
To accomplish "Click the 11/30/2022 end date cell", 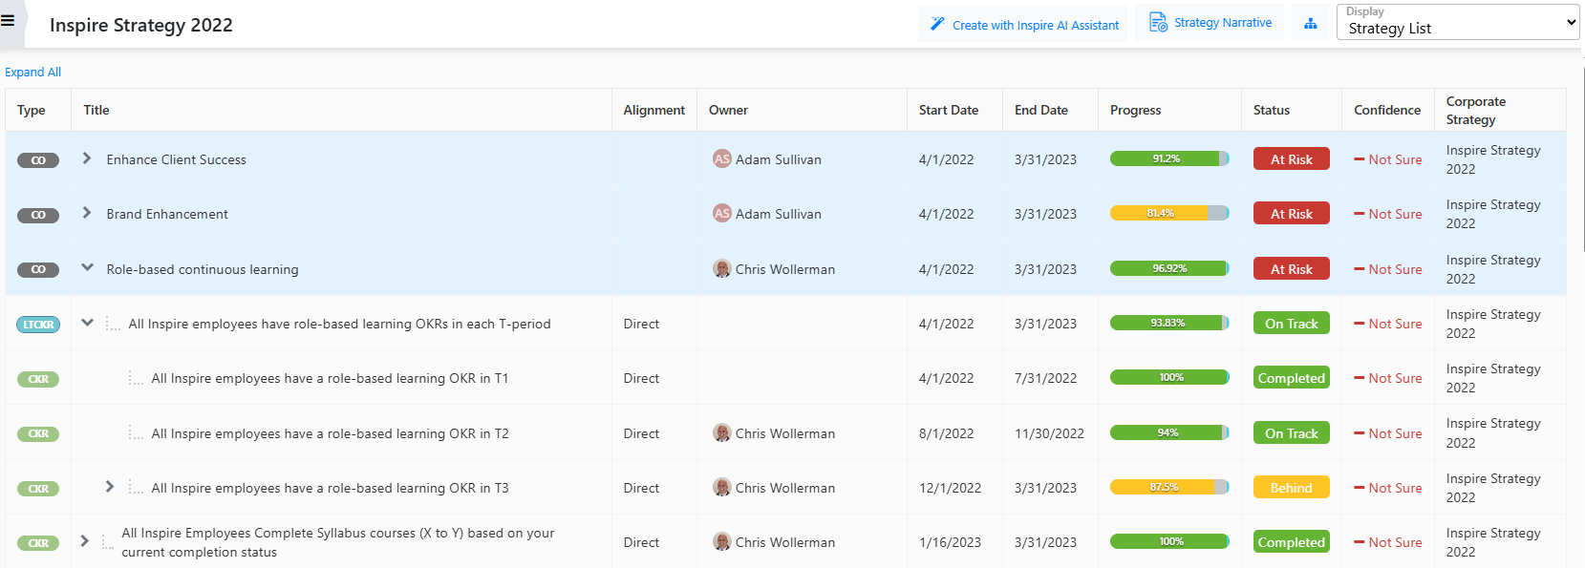I will tap(1050, 434).
